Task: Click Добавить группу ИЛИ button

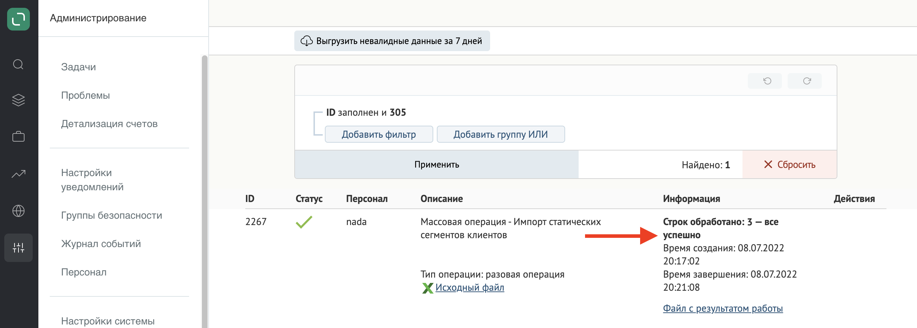Action: 500,134
